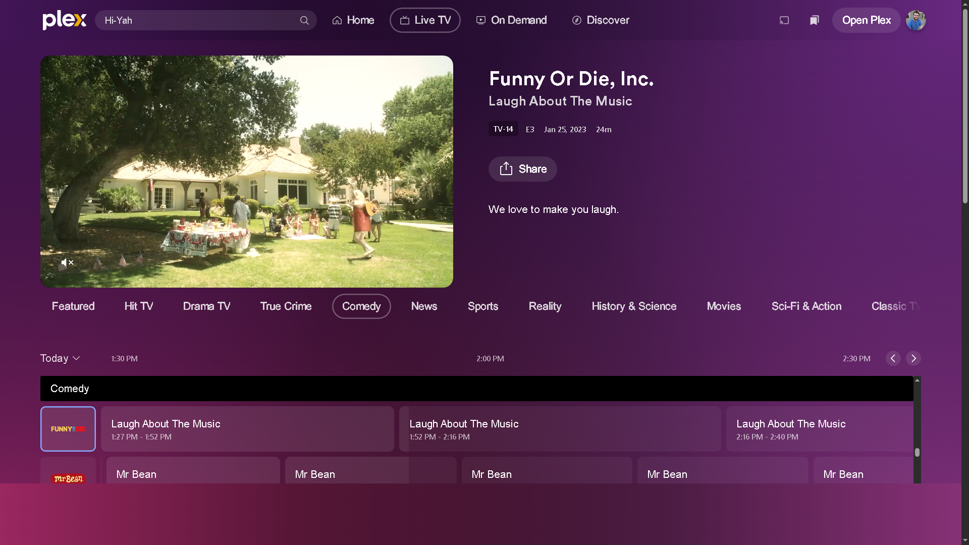Switch to the Sci-Fi & Action tab
The width and height of the screenshot is (969, 545).
(x=806, y=306)
